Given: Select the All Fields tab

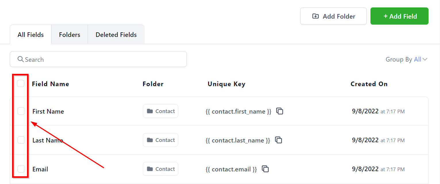Looking at the screenshot, I should [31, 35].
